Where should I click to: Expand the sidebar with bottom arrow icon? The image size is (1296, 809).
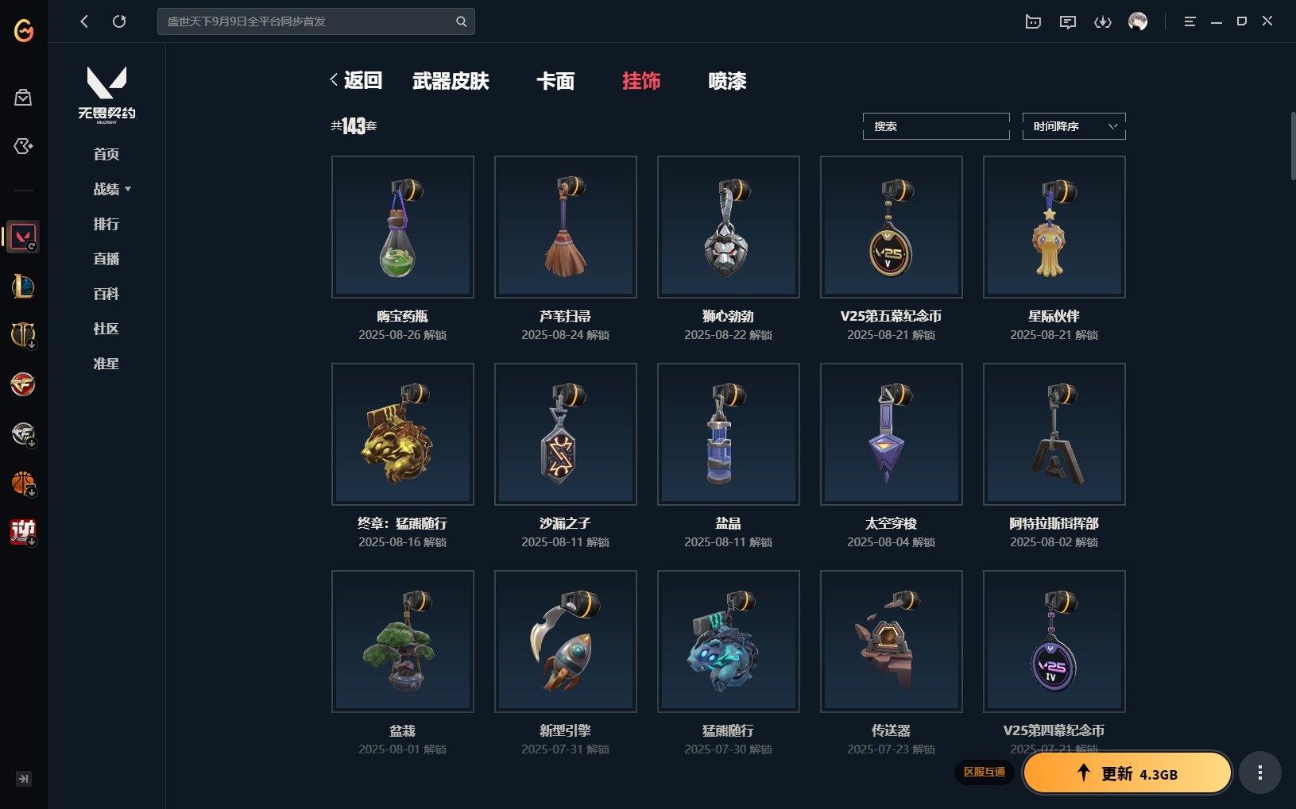(x=24, y=779)
